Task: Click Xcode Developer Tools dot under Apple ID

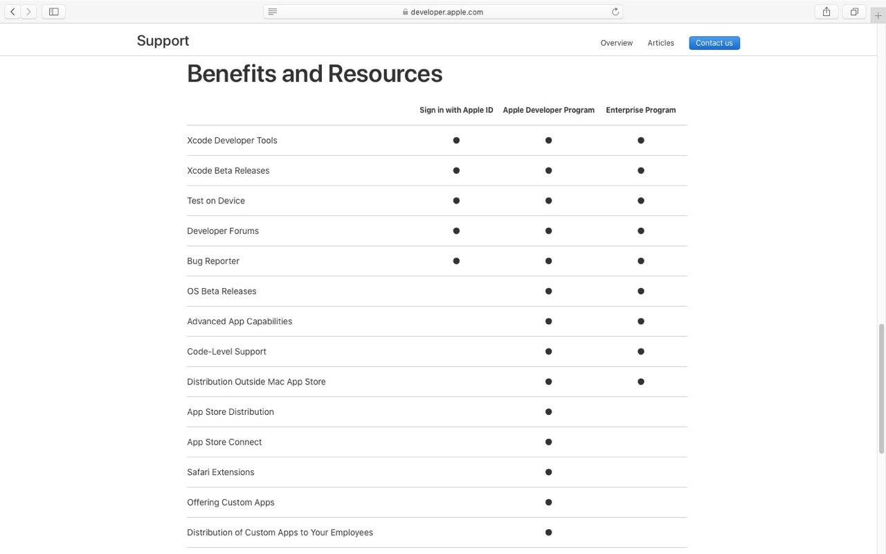Action: coord(456,141)
